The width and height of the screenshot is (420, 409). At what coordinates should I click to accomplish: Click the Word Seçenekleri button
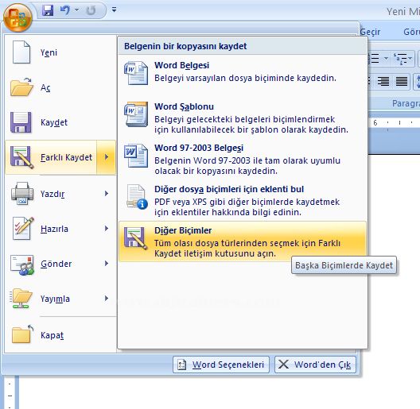pos(221,365)
